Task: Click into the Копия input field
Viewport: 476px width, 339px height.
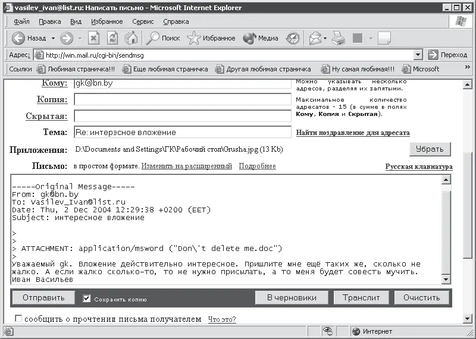Action: 183,99
